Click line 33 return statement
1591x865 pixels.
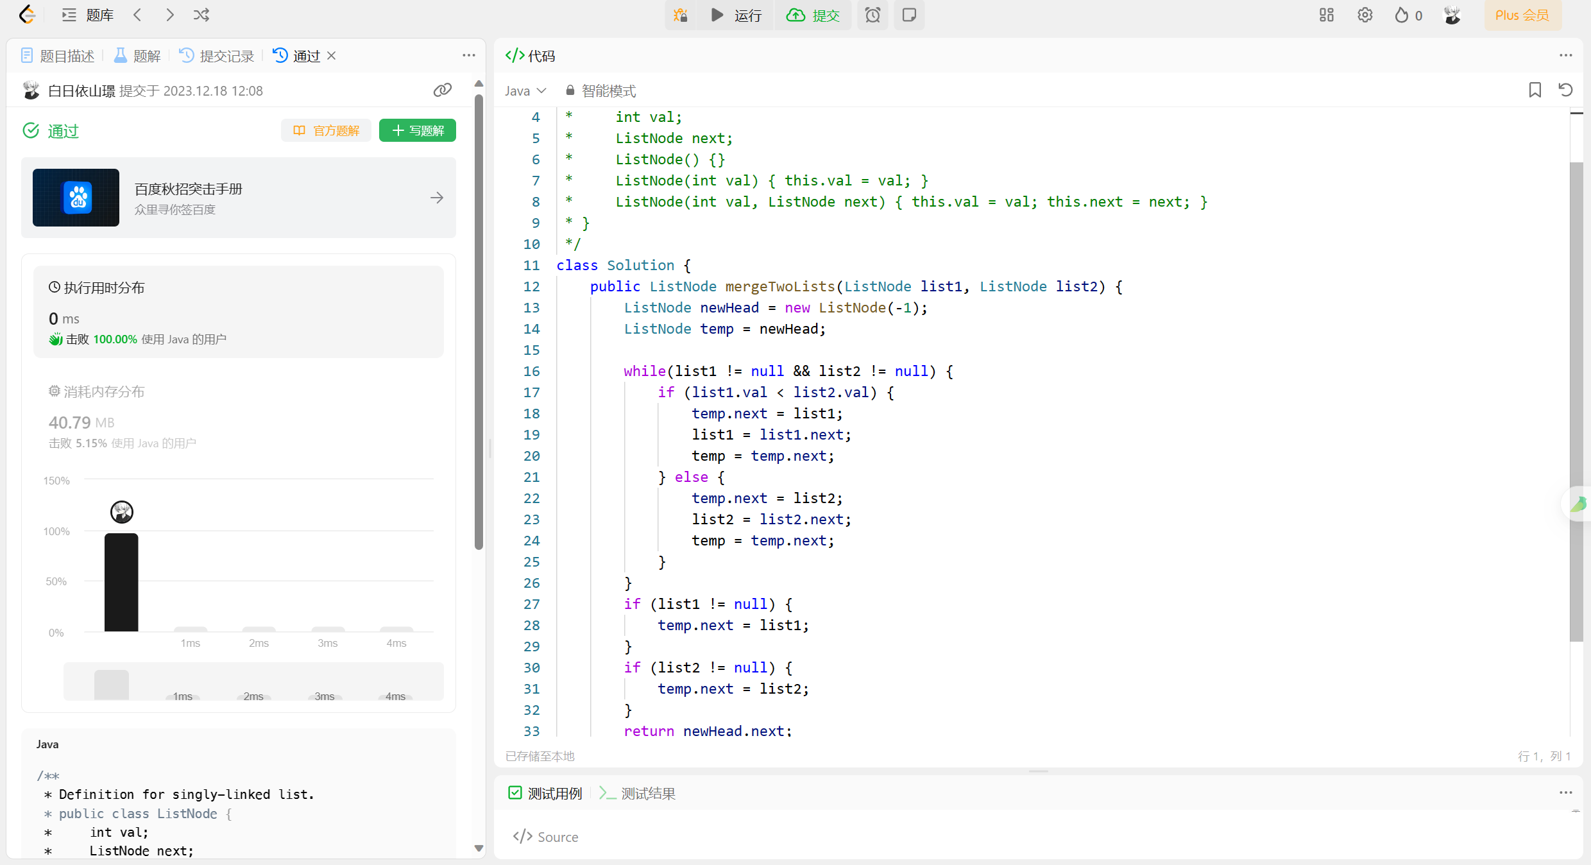(x=708, y=731)
